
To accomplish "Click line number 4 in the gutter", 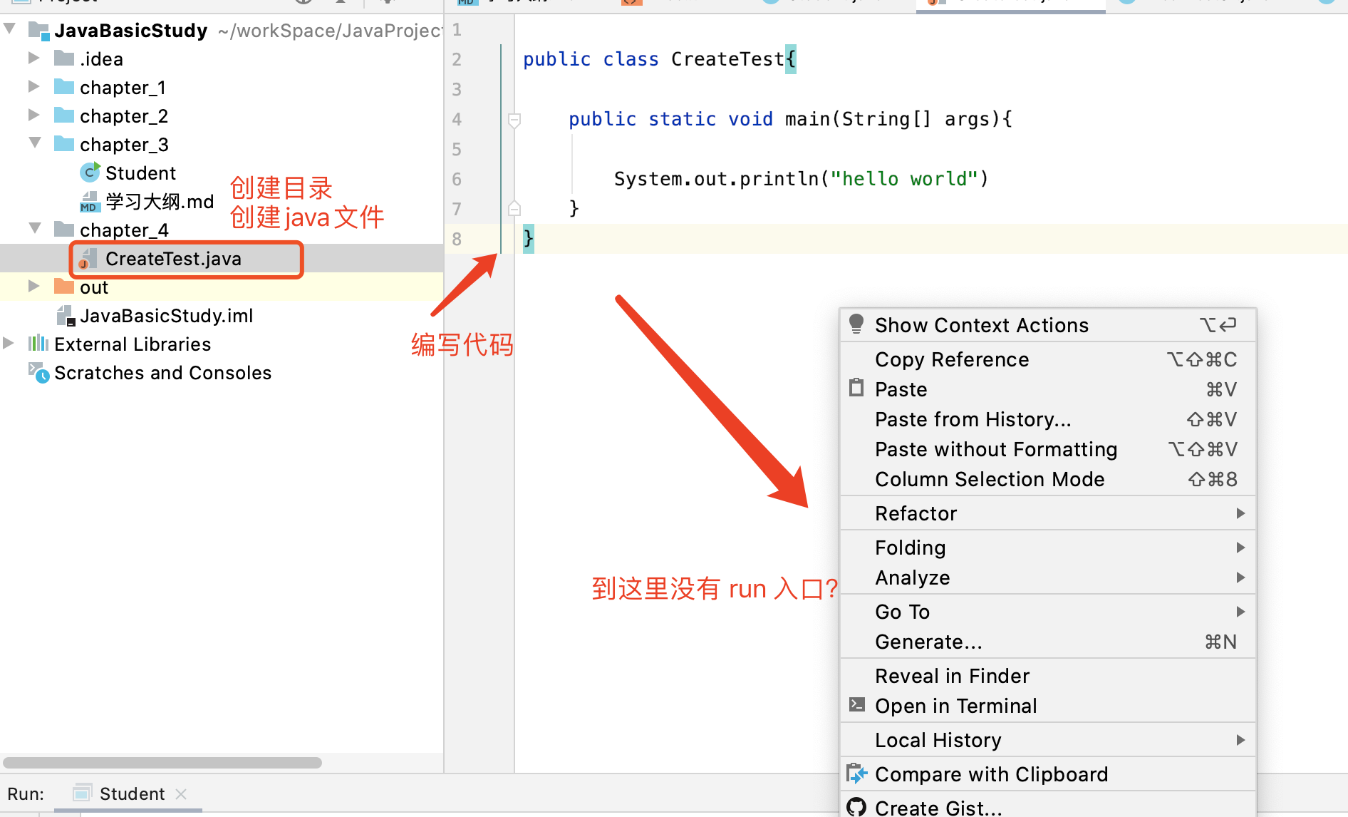I will pos(457,119).
